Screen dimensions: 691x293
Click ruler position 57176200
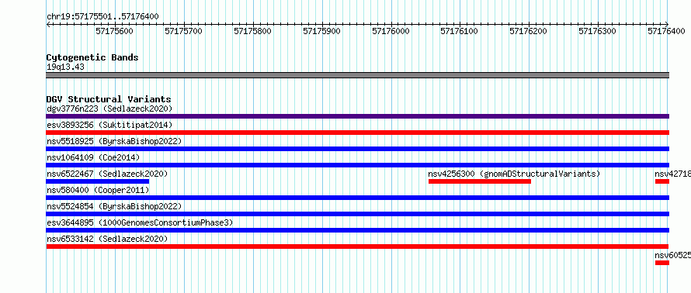pos(529,31)
